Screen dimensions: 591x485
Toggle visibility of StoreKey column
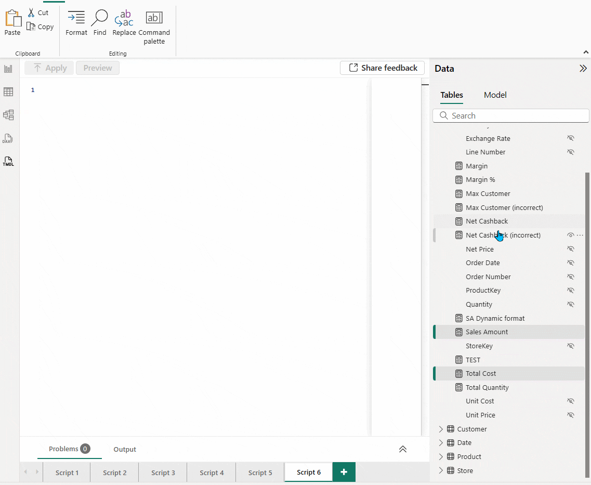[x=571, y=346]
